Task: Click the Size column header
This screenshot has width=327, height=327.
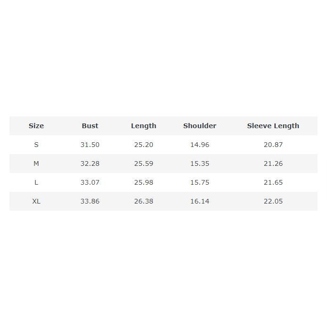Action: [x=36, y=126]
